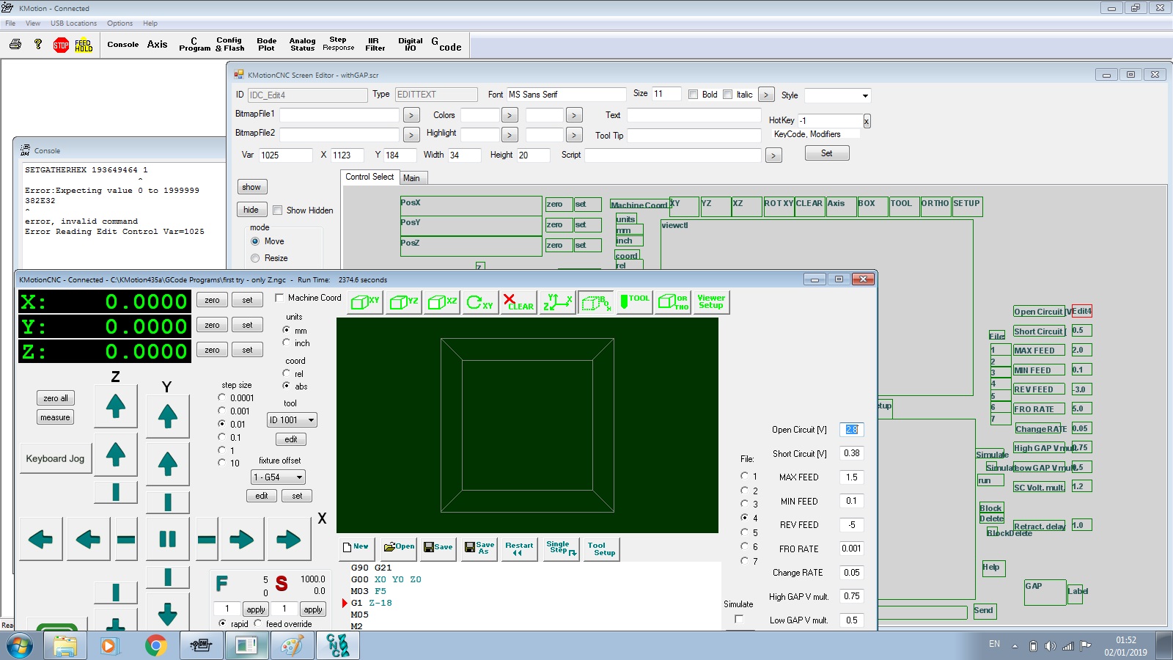This screenshot has height=660, width=1173.
Task: Click the red STOP icon in toolbar
Action: (x=61, y=45)
